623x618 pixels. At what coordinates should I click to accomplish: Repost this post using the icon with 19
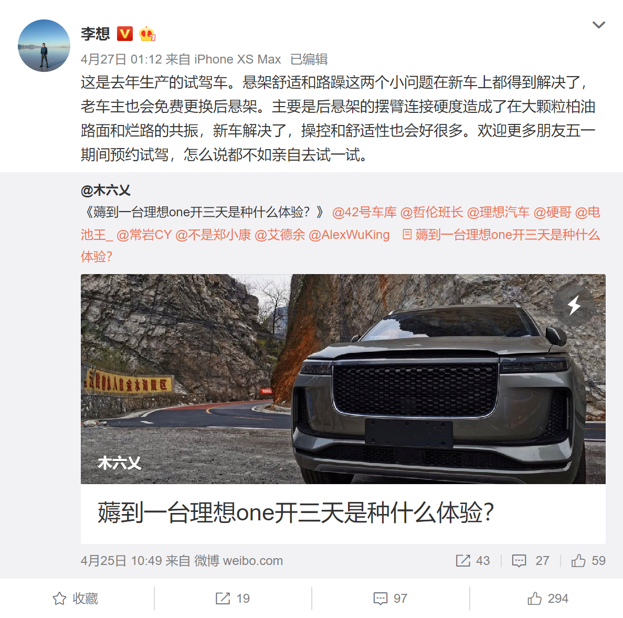(233, 599)
